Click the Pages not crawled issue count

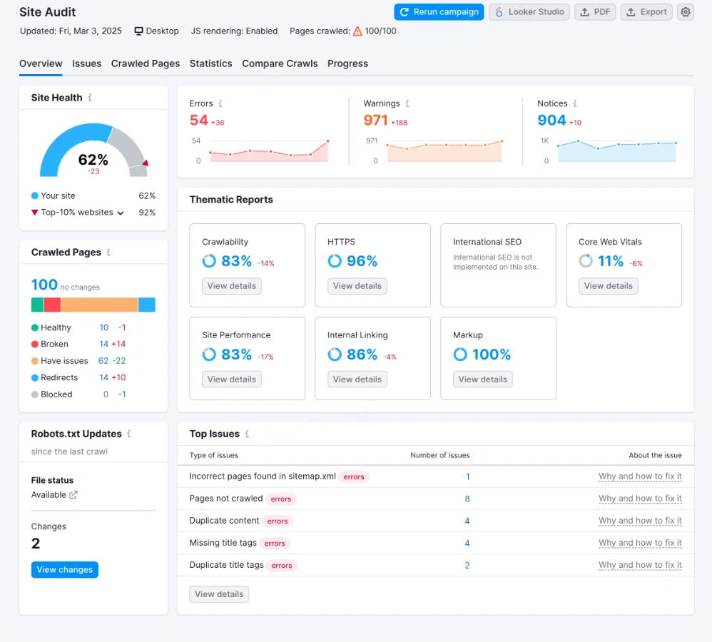pos(467,499)
